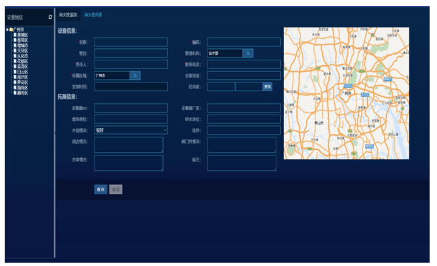Switch to the 消火栓列表 tab
The image size is (437, 266).
93,15
